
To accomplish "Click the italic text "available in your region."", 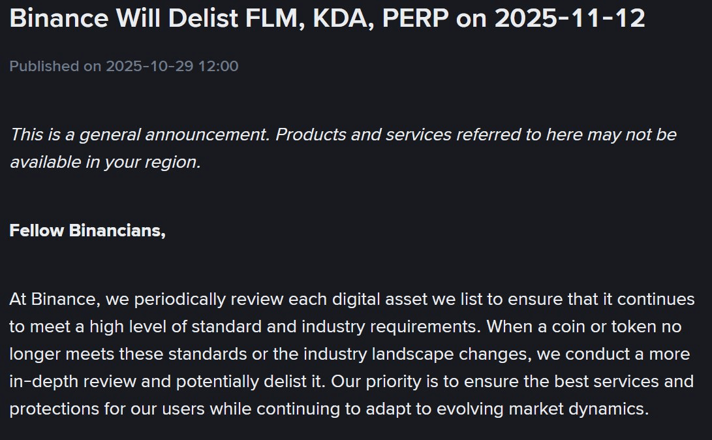I will (x=105, y=162).
